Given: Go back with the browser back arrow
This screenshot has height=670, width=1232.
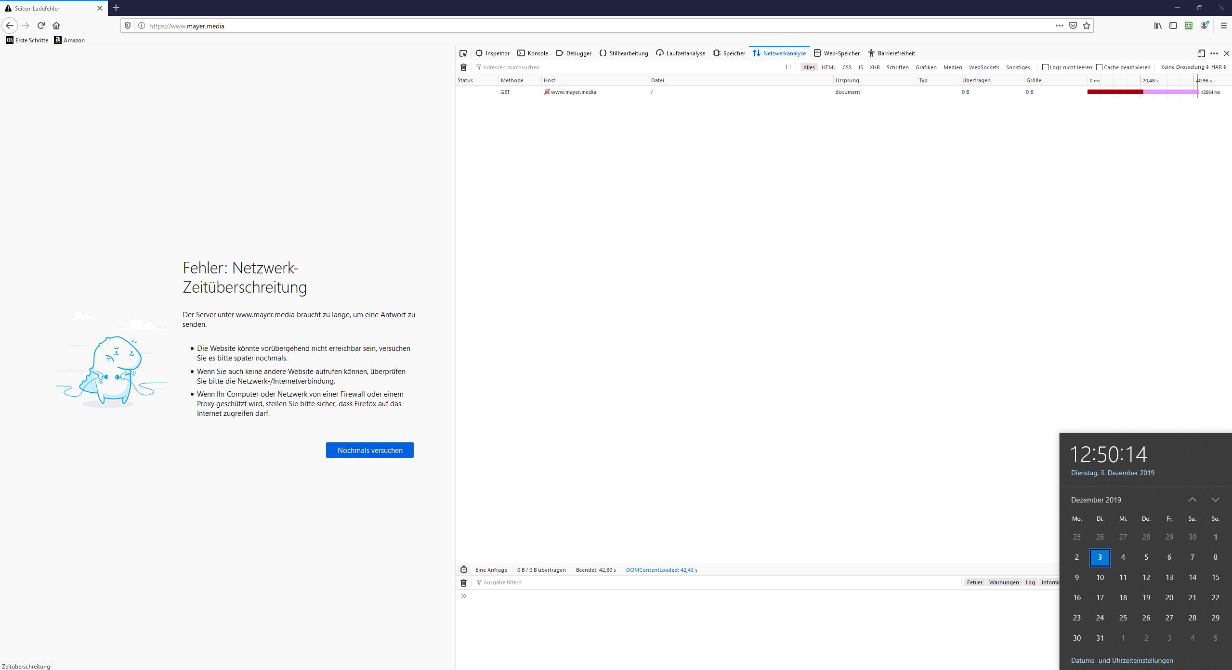Looking at the screenshot, I should [10, 26].
